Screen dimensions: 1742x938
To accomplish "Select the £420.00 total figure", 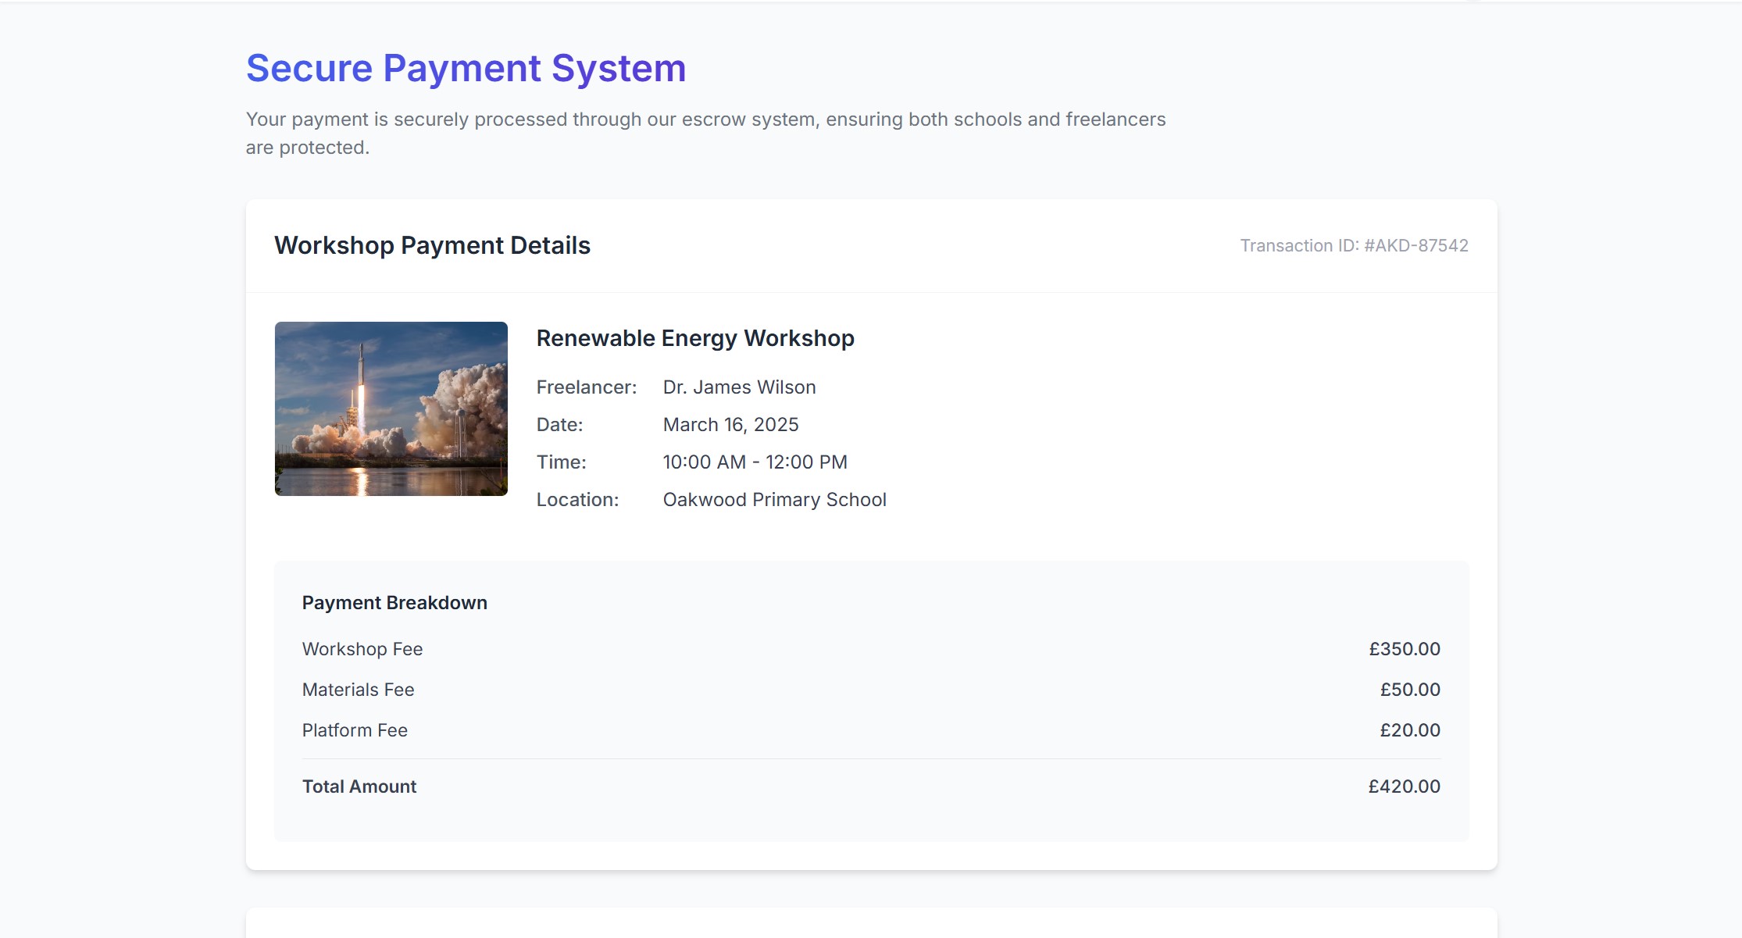I will [x=1404, y=786].
